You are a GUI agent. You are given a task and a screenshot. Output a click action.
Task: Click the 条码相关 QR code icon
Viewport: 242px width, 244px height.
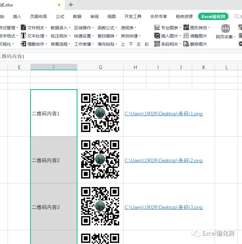click(157, 44)
